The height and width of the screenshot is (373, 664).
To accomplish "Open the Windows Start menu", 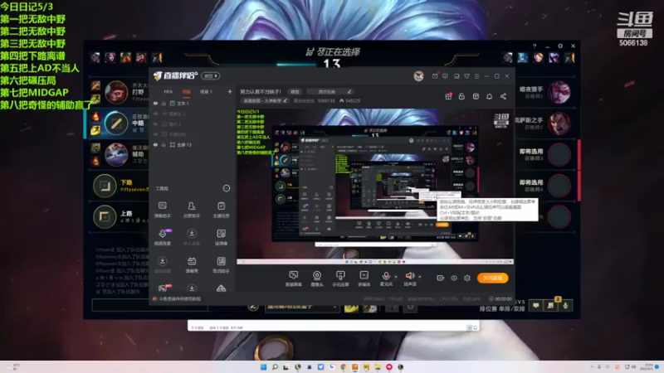I will pos(263,367).
